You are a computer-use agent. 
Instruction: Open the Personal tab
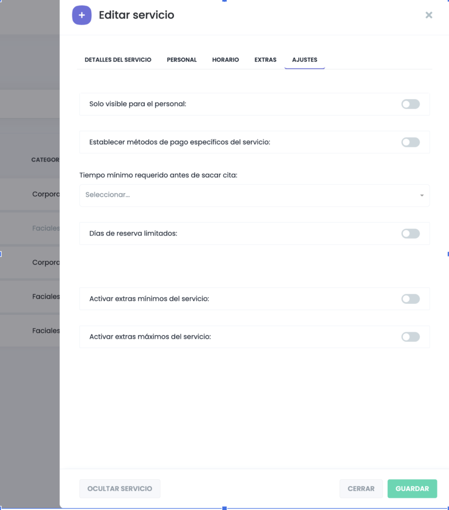click(182, 60)
